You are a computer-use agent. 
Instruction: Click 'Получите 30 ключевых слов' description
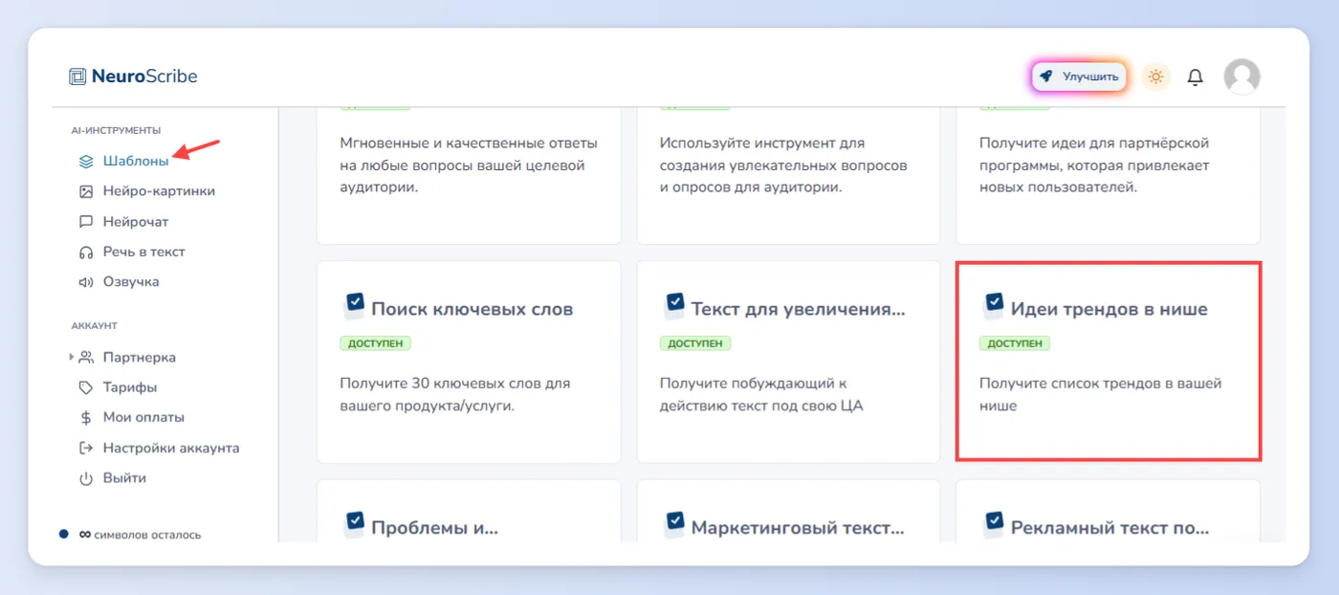(455, 394)
